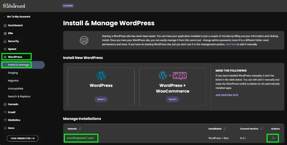Click the WordPress sidebar icon
Screen dimensions: 287x145
point(5,57)
